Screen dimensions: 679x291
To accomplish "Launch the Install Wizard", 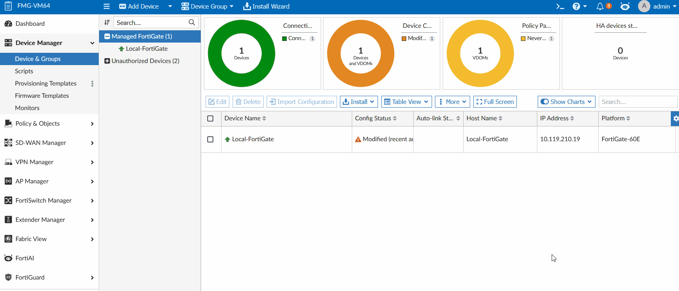I will 266,7.
